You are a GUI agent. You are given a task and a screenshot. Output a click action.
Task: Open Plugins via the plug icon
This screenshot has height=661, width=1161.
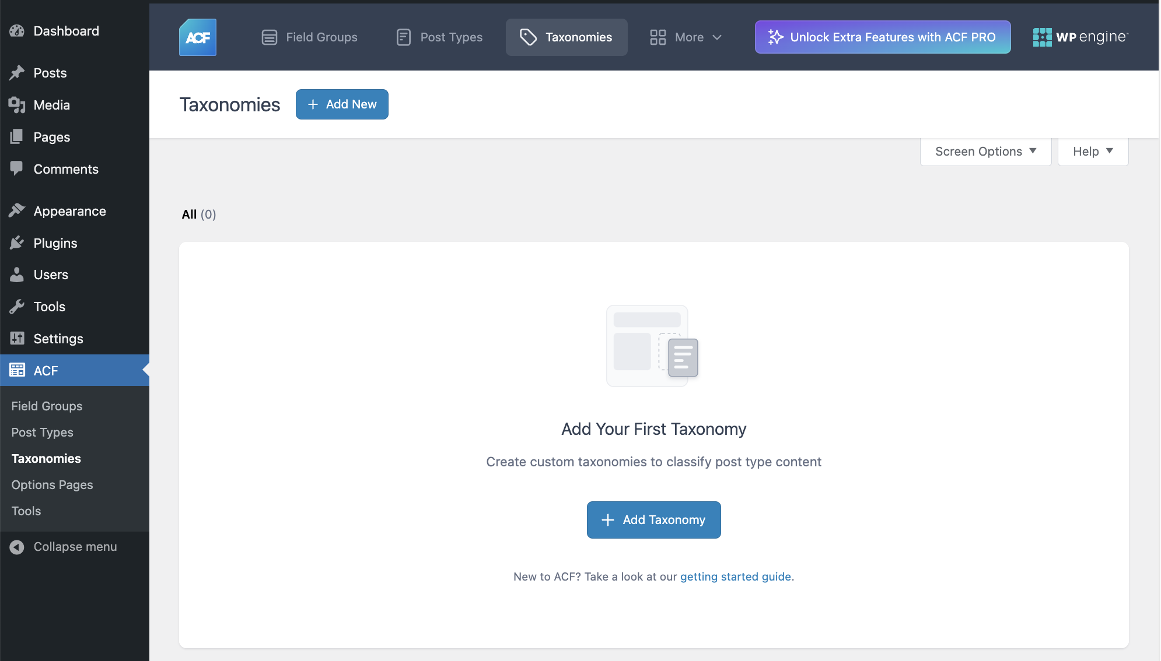(17, 242)
